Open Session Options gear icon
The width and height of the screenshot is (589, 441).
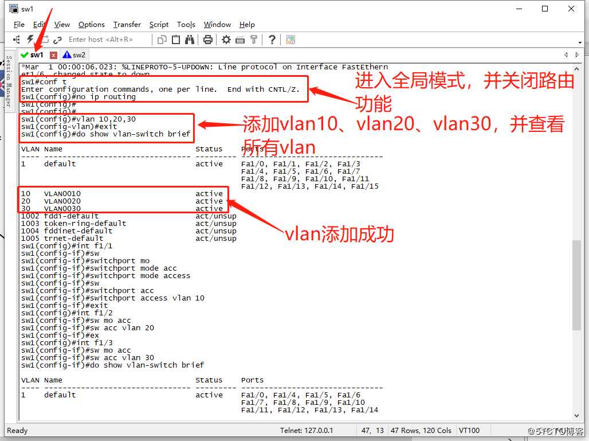[226, 40]
